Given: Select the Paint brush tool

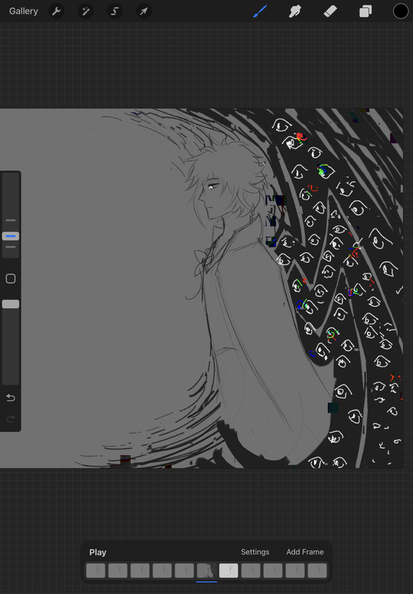Looking at the screenshot, I should pyautogui.click(x=260, y=11).
